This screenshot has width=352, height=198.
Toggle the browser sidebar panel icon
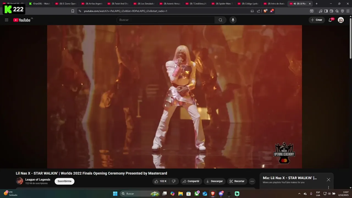326,11
